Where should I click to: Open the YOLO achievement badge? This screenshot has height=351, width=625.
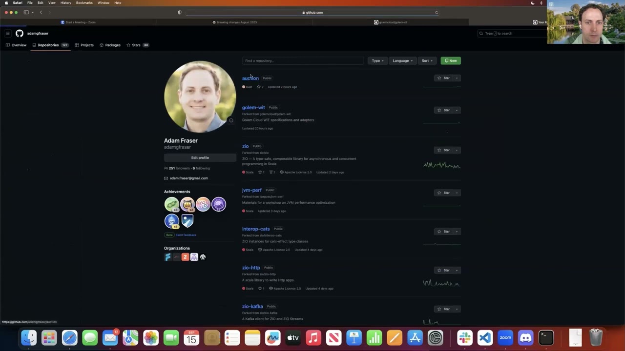(x=203, y=204)
